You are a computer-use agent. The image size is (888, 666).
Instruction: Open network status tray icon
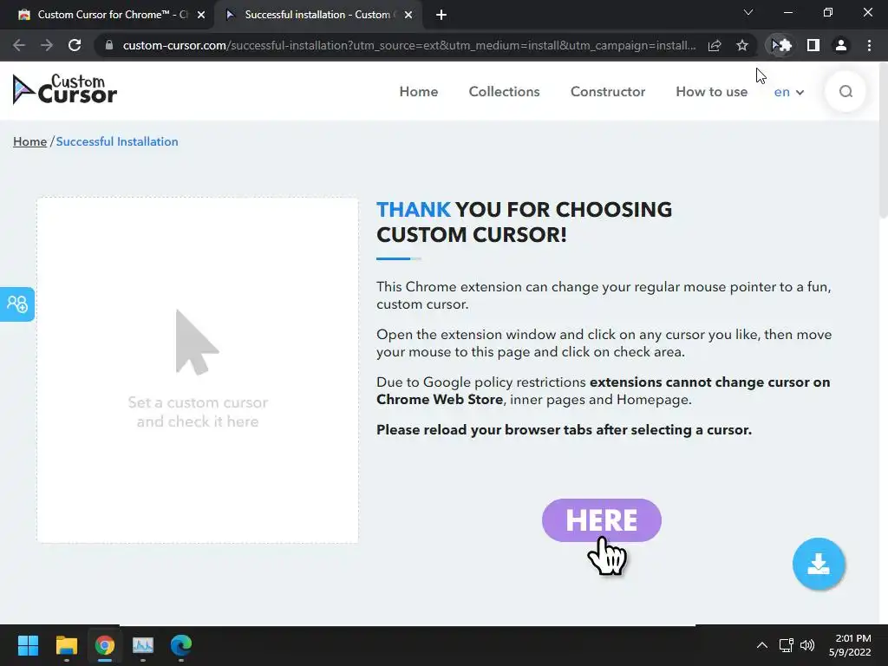click(786, 645)
